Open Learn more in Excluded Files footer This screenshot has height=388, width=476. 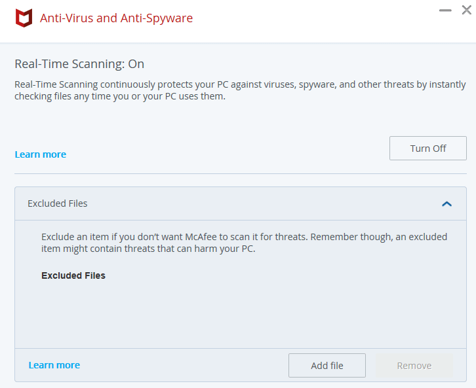tap(54, 365)
